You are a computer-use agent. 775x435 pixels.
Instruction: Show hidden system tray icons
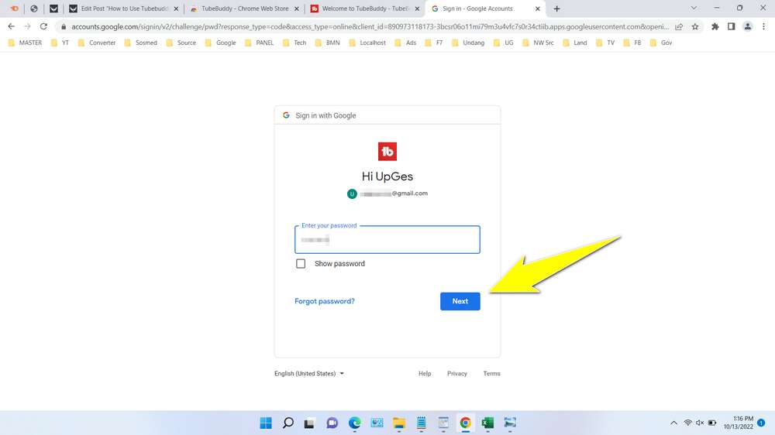pos(673,423)
